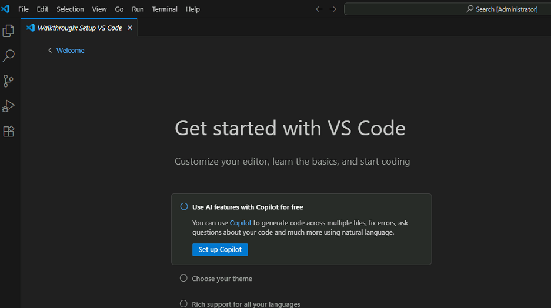Click the Set up Copilot button

click(220, 250)
